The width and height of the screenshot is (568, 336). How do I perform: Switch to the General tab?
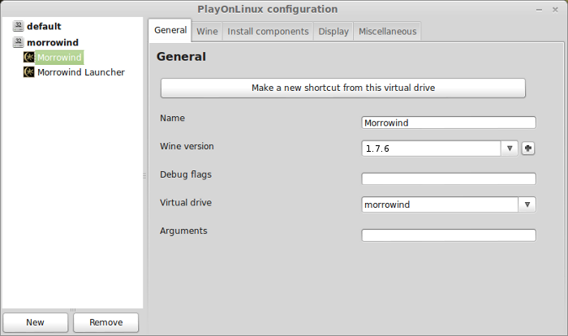(170, 30)
